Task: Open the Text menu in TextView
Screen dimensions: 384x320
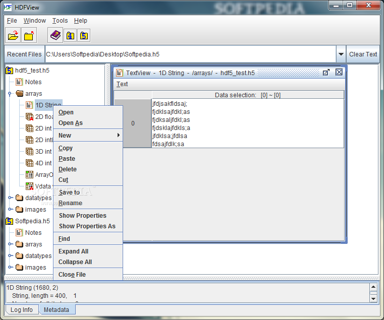Action: click(122, 84)
